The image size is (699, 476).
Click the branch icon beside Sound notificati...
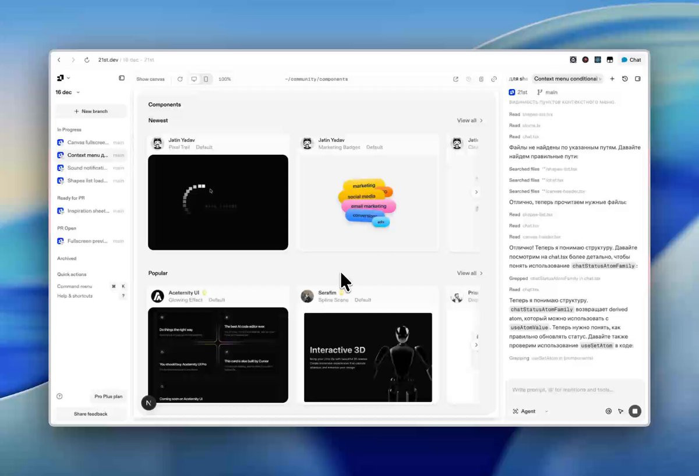pos(61,168)
